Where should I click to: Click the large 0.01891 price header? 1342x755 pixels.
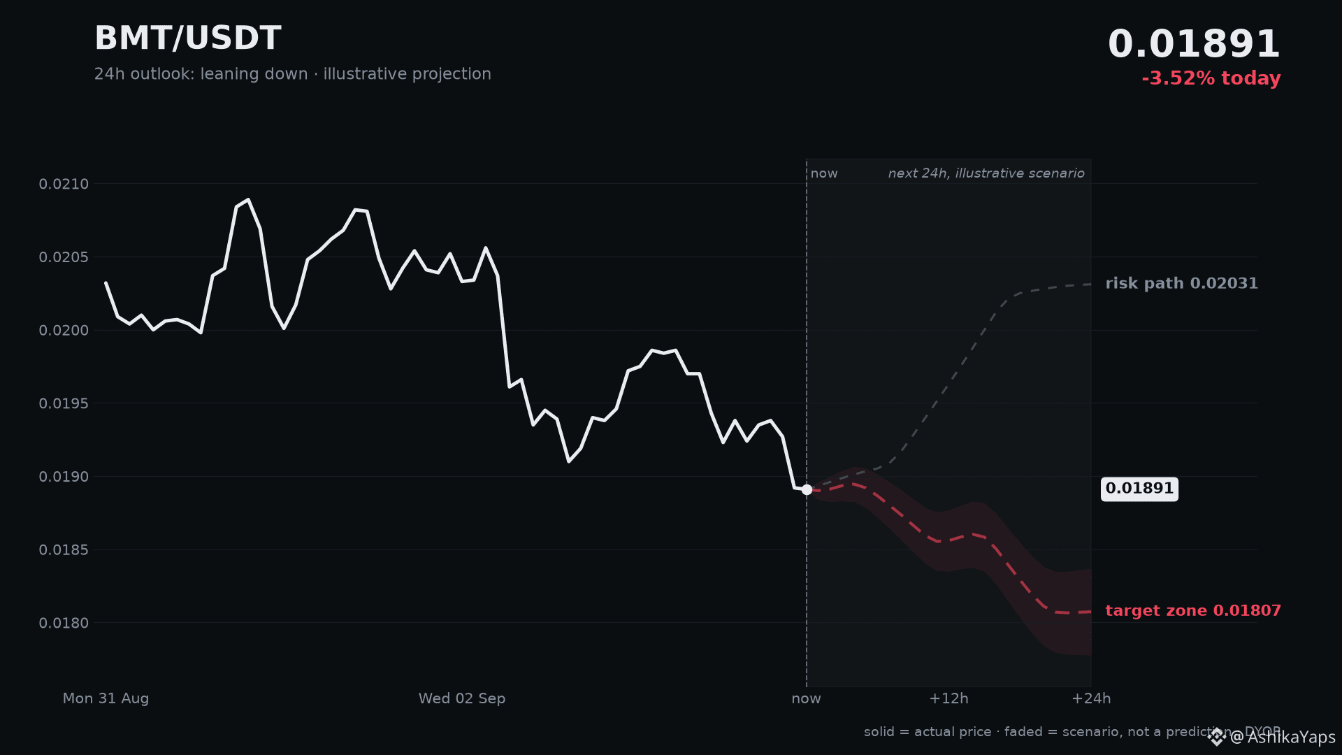point(1194,44)
